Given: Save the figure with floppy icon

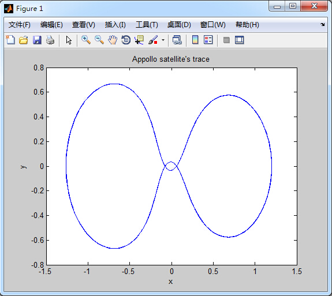Looking at the screenshot, I should click(37, 40).
